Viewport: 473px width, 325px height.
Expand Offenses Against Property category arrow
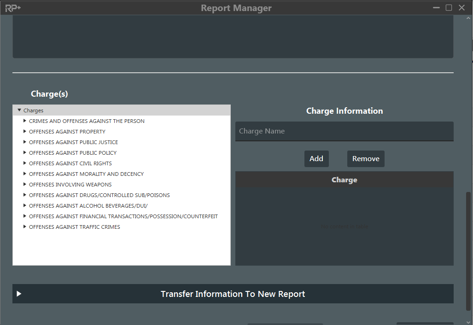(x=25, y=132)
